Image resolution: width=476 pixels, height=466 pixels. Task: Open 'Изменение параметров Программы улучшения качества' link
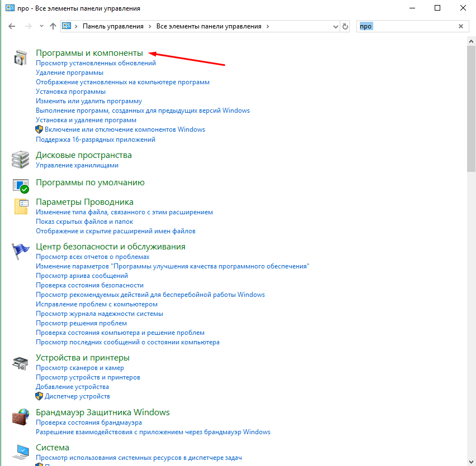pos(173,266)
